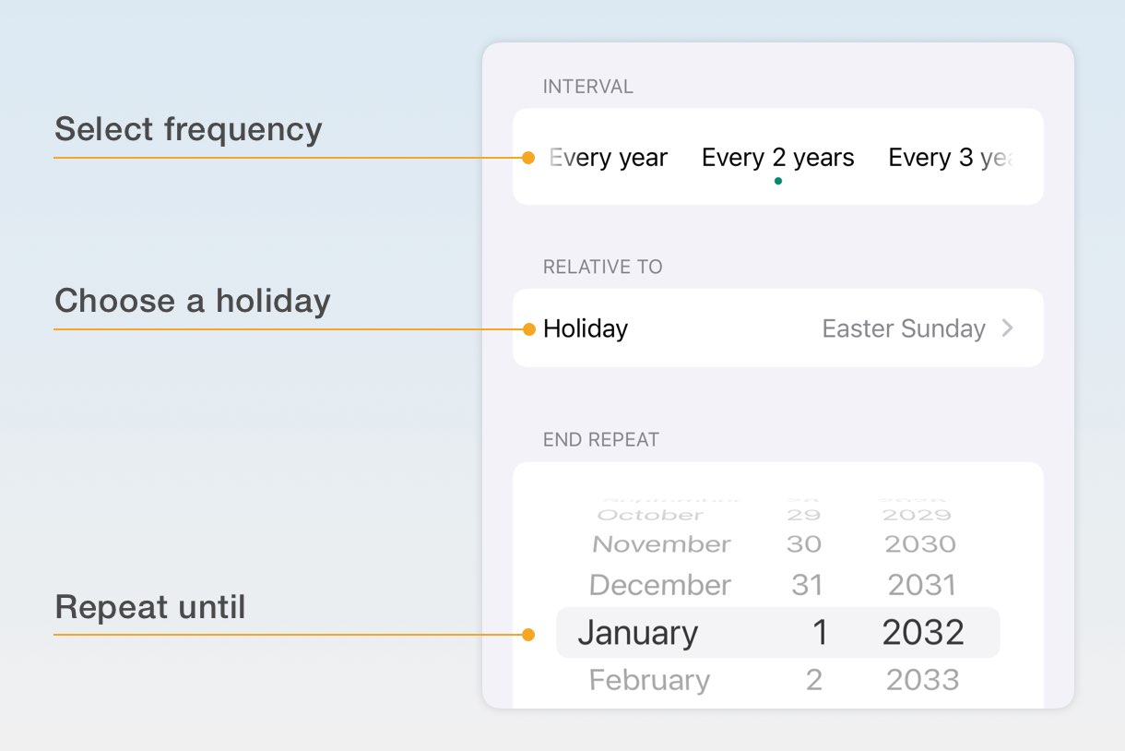The width and height of the screenshot is (1125, 751).
Task: Click the Easter Sunday value
Action: [x=904, y=328]
